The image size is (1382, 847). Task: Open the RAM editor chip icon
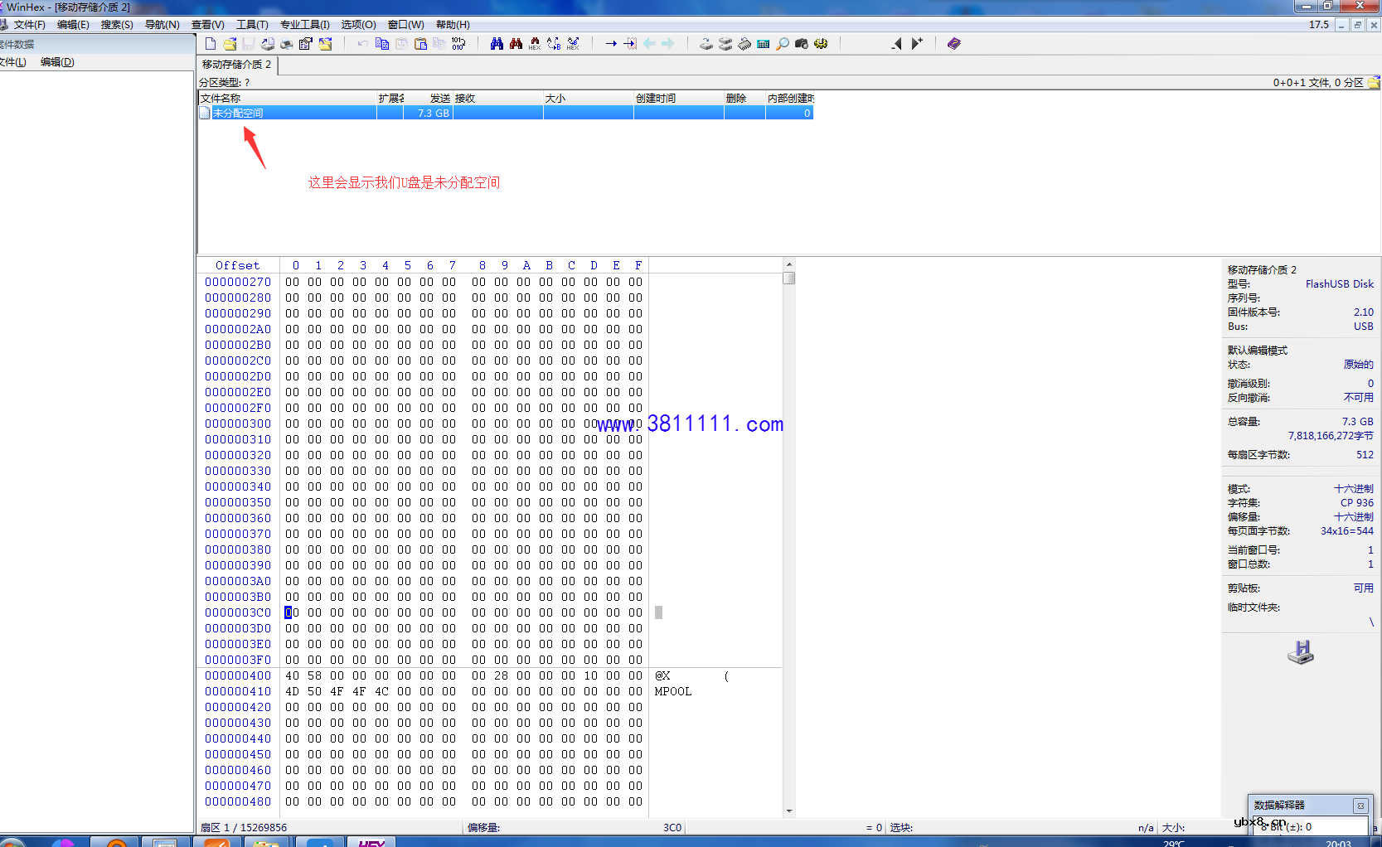[744, 44]
